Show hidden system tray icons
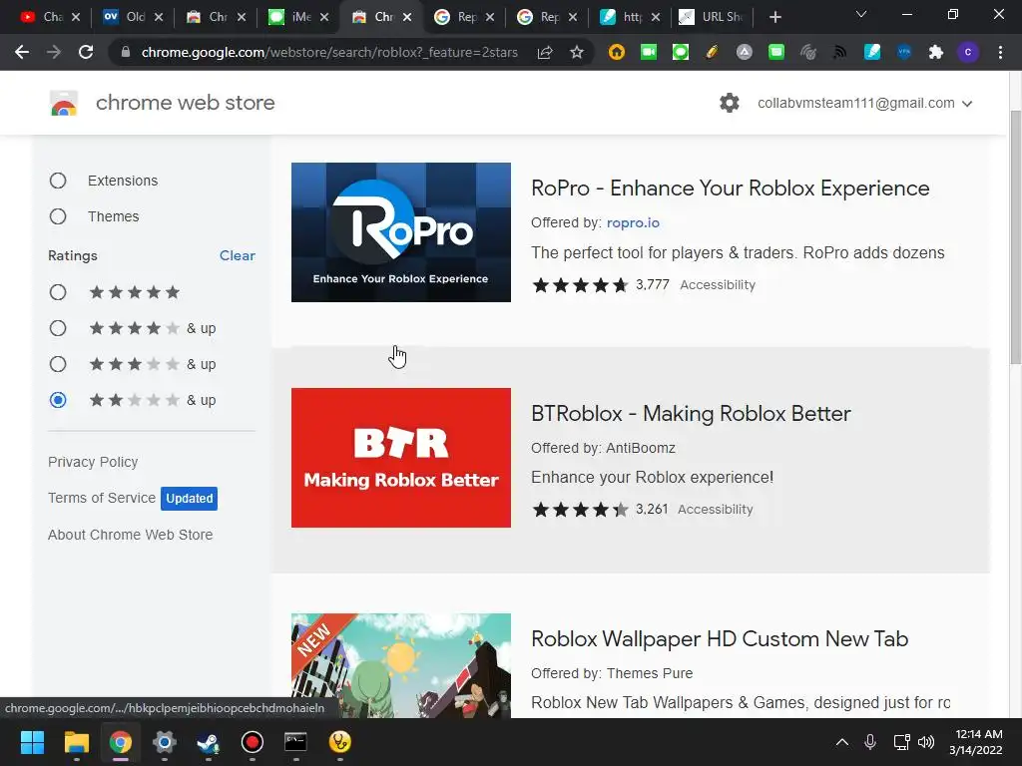Screen dimensions: 1022x766 [842, 742]
